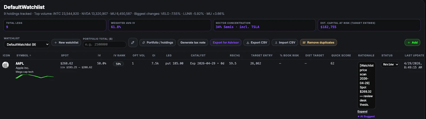Screen dimensions: 426x119
Task: Sort by the OI column header
Action: 154,56
